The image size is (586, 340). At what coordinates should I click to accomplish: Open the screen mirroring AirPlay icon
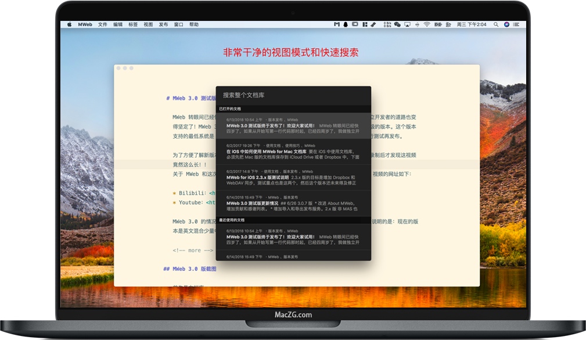408,24
